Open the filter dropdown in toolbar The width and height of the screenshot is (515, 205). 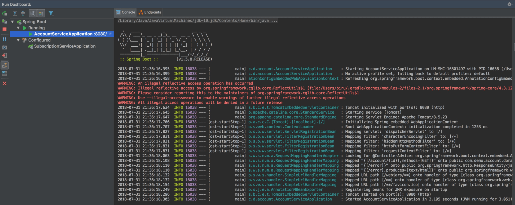click(51, 13)
